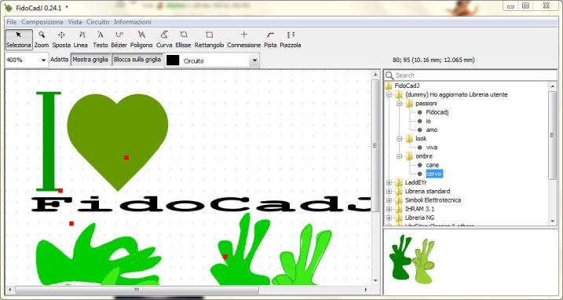Click the ombre folder label
This screenshot has height=300, width=563.
424,156
